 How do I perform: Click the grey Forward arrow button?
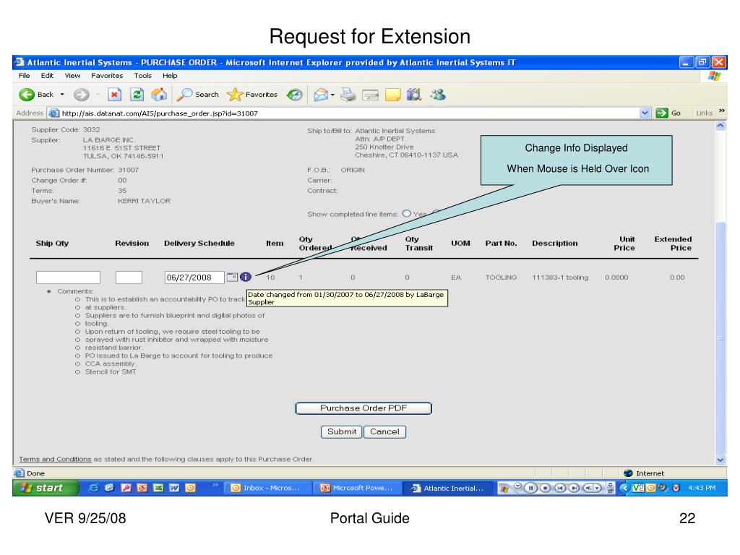[81, 95]
